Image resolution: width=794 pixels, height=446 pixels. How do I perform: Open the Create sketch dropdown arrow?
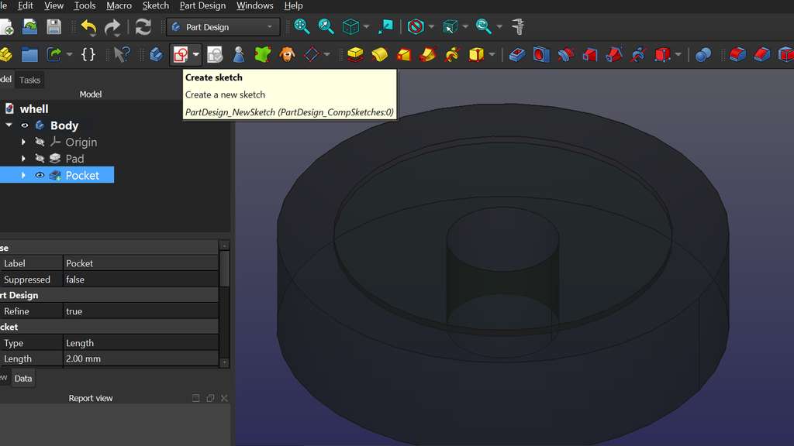pyautogui.click(x=196, y=54)
